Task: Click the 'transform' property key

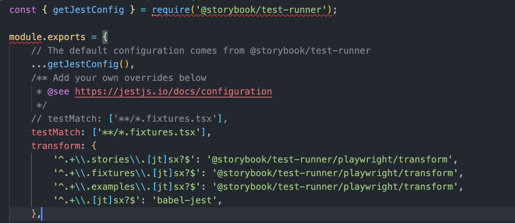Action: [x=56, y=146]
